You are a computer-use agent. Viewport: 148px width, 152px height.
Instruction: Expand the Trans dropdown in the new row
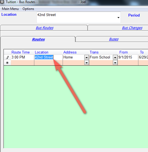115,63
